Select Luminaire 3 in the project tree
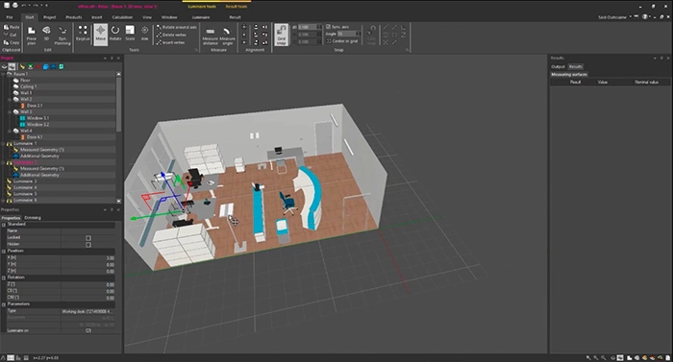Image resolution: width=673 pixels, height=362 pixels. tap(25, 181)
